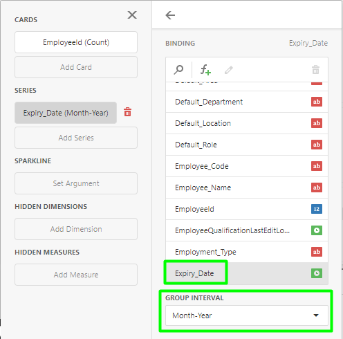Click the Group Interval dropdown arrow

pos(316,315)
